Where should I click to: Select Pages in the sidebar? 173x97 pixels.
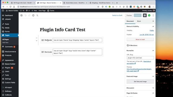coord(10,35)
